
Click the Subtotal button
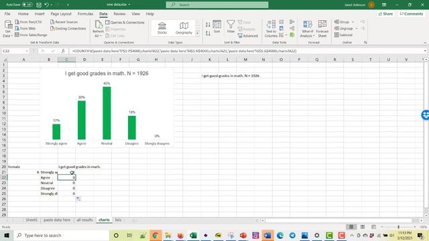344,35
